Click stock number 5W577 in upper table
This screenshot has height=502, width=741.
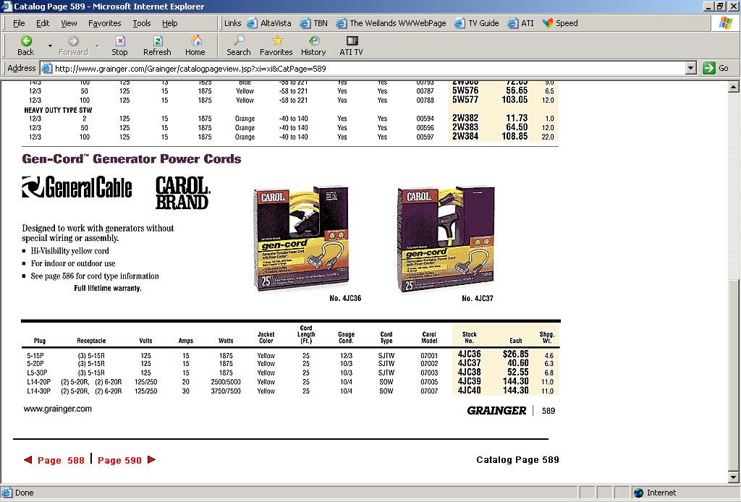(x=465, y=100)
